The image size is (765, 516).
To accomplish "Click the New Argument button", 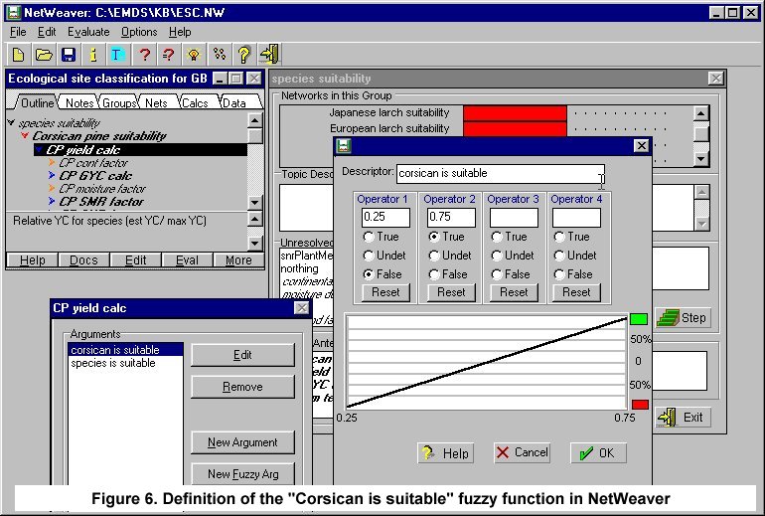I will 242,442.
